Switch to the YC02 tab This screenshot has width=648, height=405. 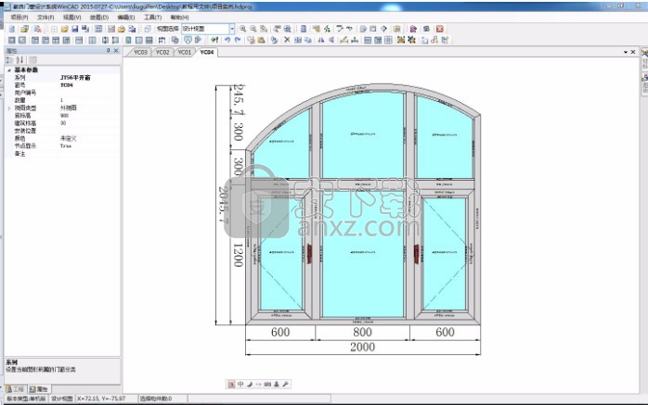tap(162, 53)
